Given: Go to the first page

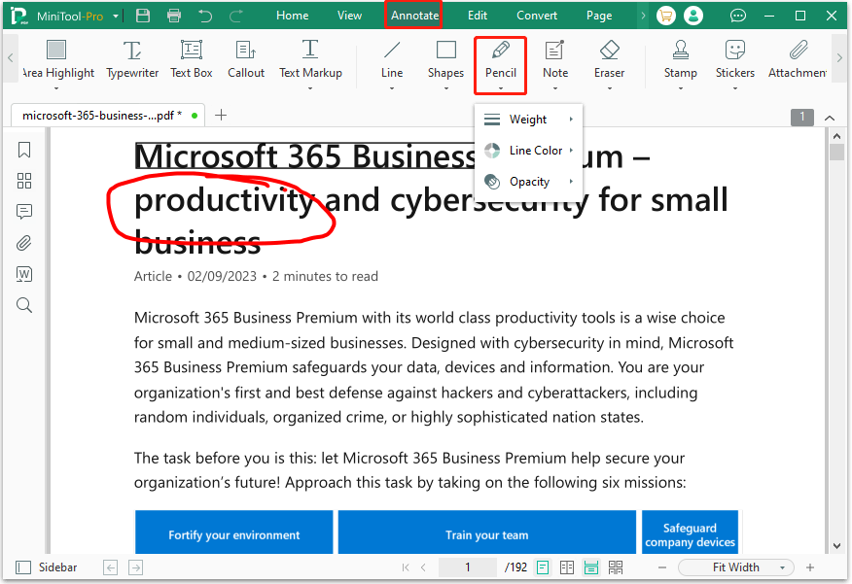Looking at the screenshot, I should pyautogui.click(x=406, y=567).
